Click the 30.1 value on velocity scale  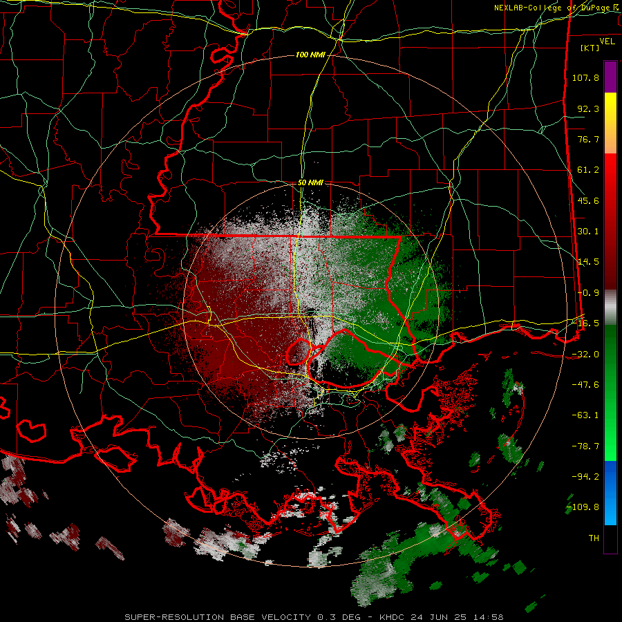588,232
